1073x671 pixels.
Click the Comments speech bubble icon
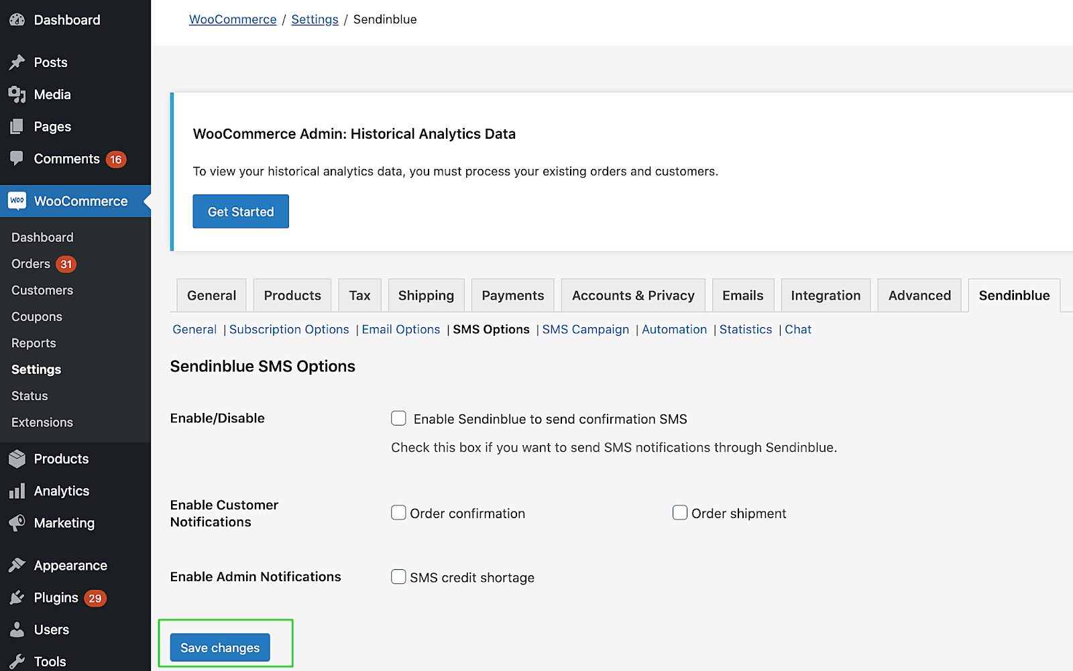[x=17, y=159]
